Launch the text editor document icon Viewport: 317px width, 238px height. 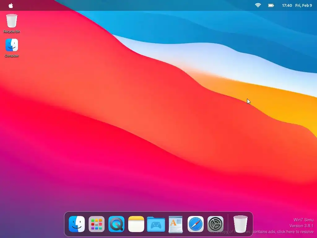[x=176, y=224]
